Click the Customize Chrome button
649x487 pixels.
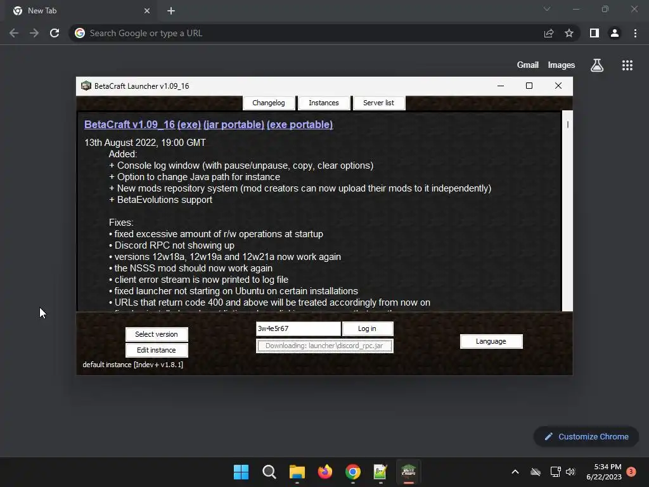586,436
